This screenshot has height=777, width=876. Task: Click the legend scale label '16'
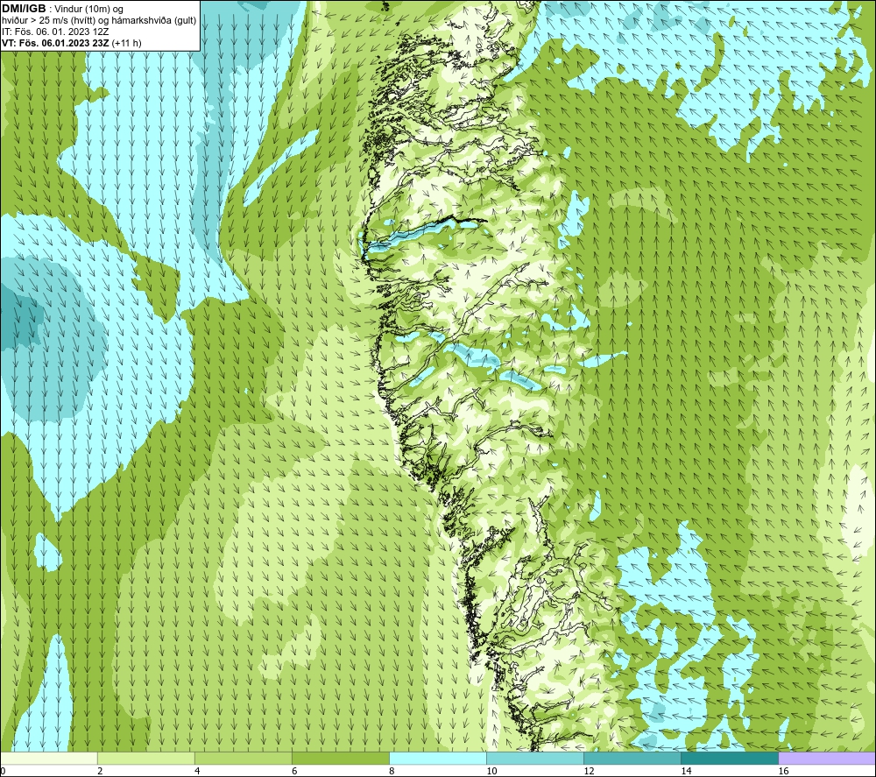[783, 772]
